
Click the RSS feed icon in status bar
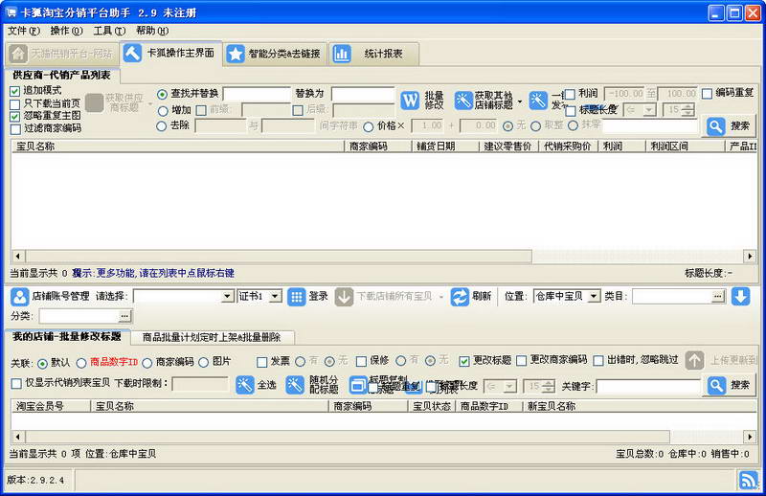pos(748,480)
